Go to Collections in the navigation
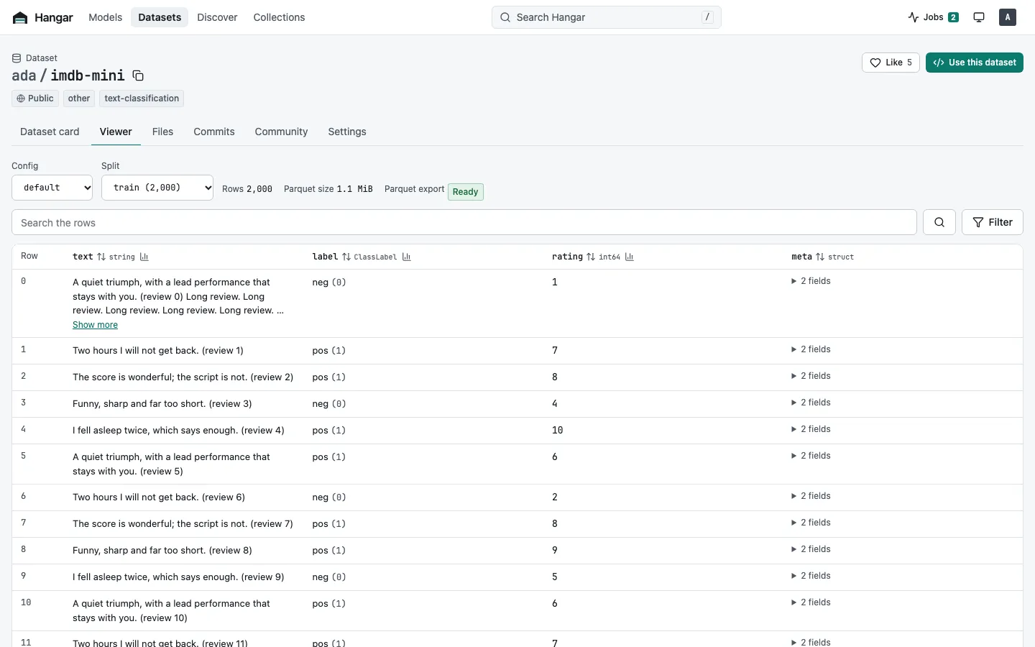This screenshot has width=1035, height=647. (279, 17)
